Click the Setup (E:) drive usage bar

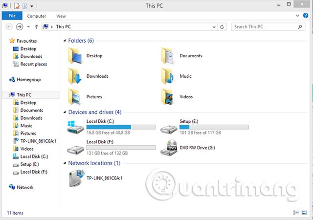214,127
